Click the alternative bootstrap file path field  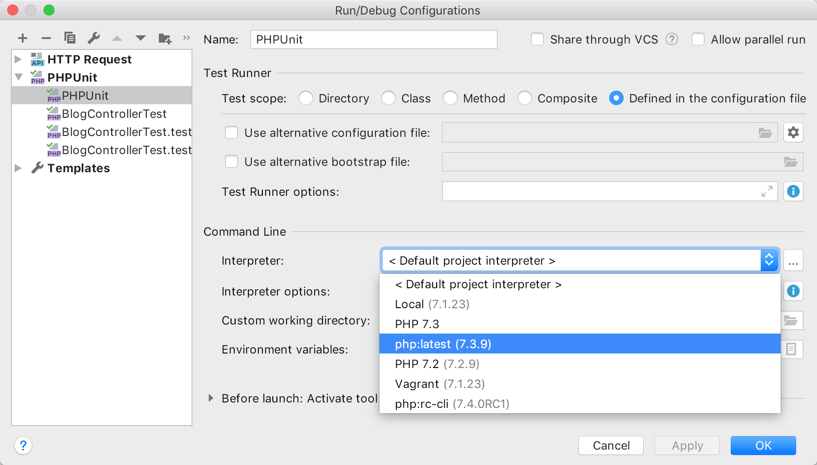[623, 162]
